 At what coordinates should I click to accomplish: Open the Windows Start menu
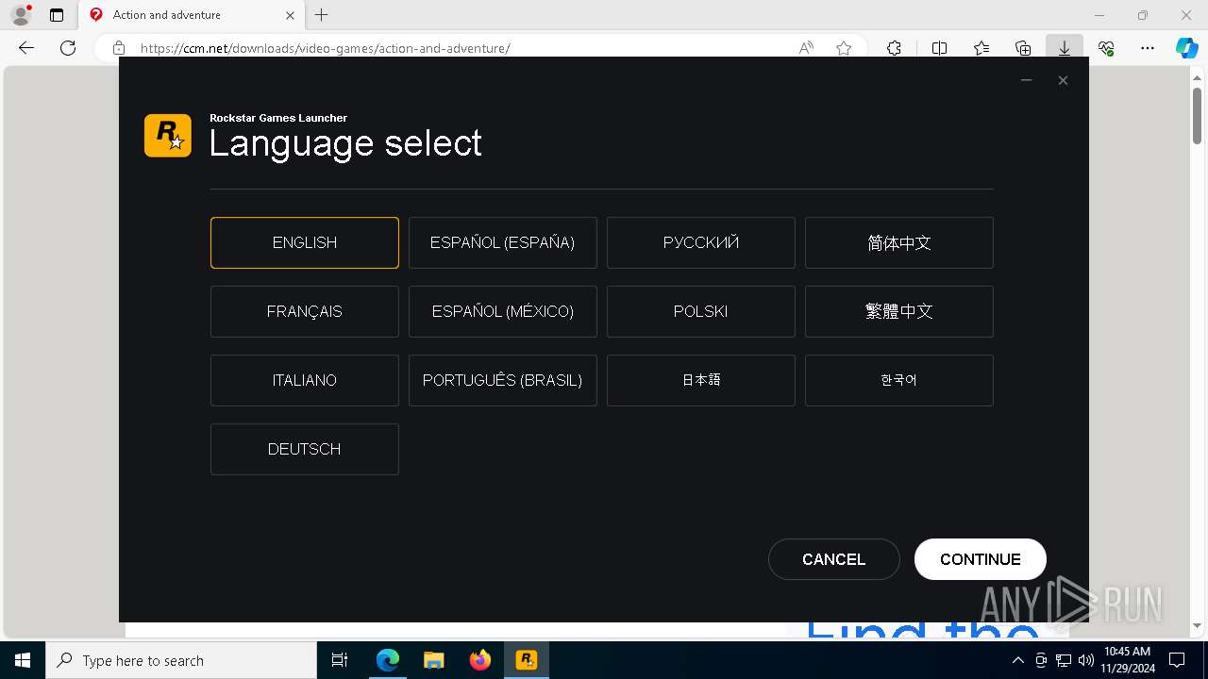pyautogui.click(x=23, y=660)
